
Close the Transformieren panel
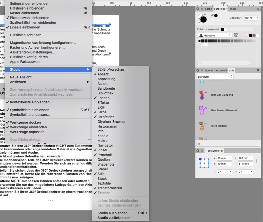[198, 151]
